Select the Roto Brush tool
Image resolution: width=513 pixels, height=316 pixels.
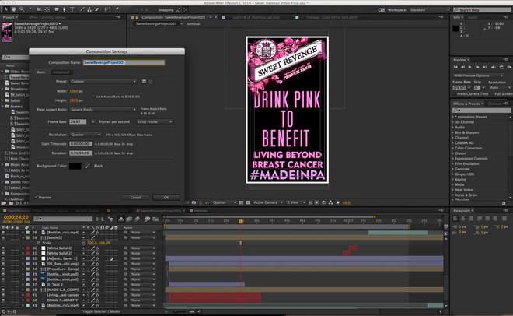[x=107, y=9]
